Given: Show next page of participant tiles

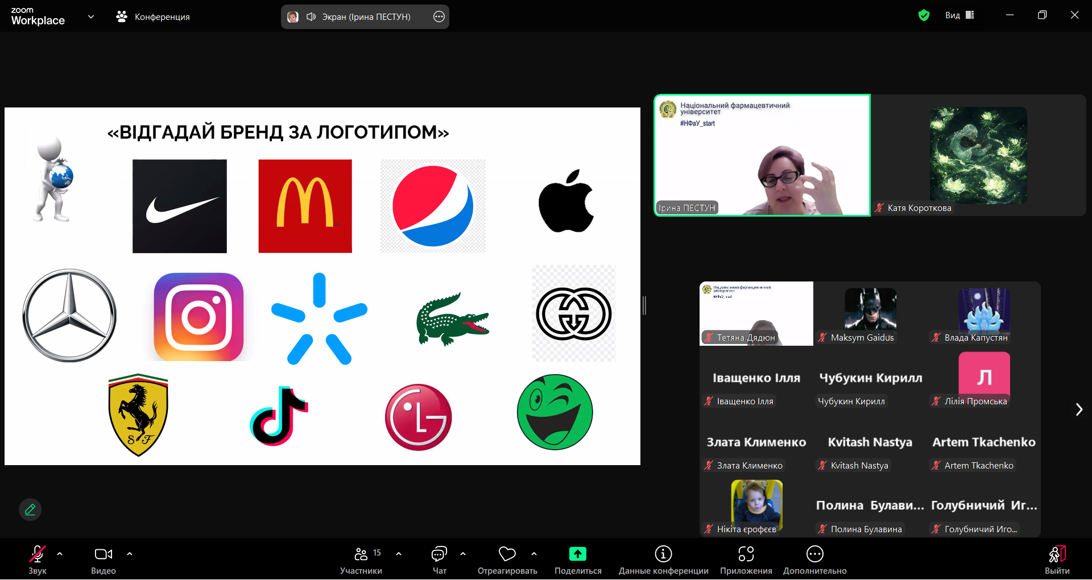Looking at the screenshot, I should [x=1079, y=409].
